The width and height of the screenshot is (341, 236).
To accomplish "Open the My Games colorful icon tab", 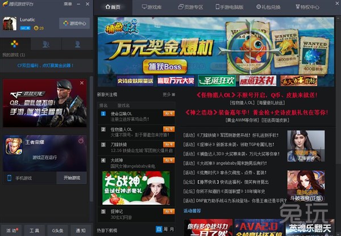I will click(x=15, y=44).
